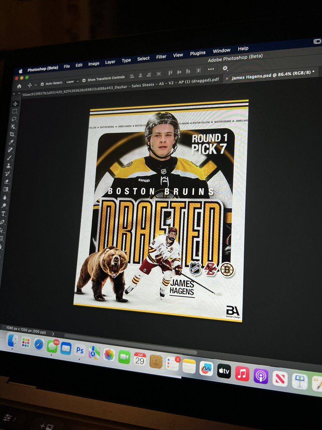Close the James Hagens.psd document tab

pyautogui.click(x=226, y=78)
